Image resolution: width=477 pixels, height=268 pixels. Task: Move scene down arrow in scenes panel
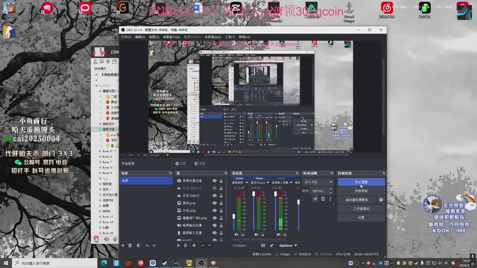[154, 245]
